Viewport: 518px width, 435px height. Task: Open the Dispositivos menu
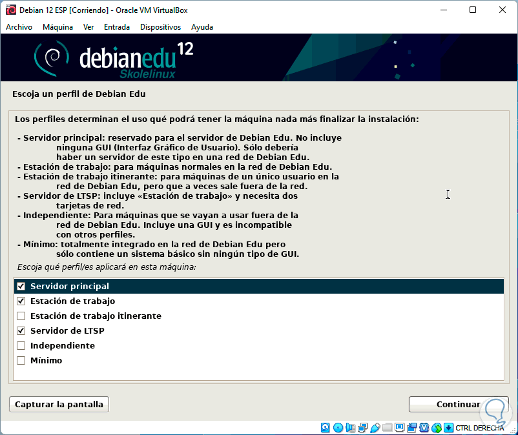click(160, 27)
